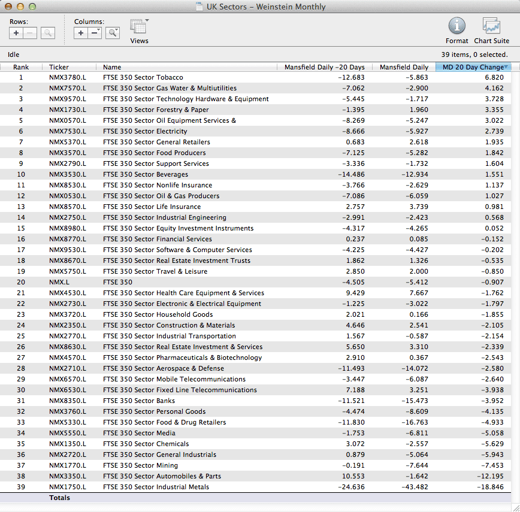The height and width of the screenshot is (512, 520).
Task: Click the remove row minus button
Action: click(x=29, y=34)
